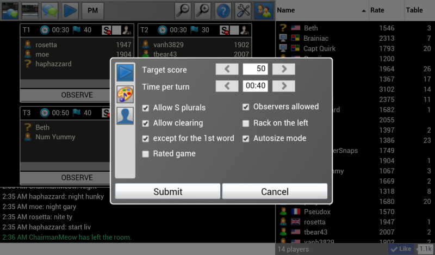Toggle the players list icon in toolbar
This screenshot has width=435, height=255.
[264, 10]
